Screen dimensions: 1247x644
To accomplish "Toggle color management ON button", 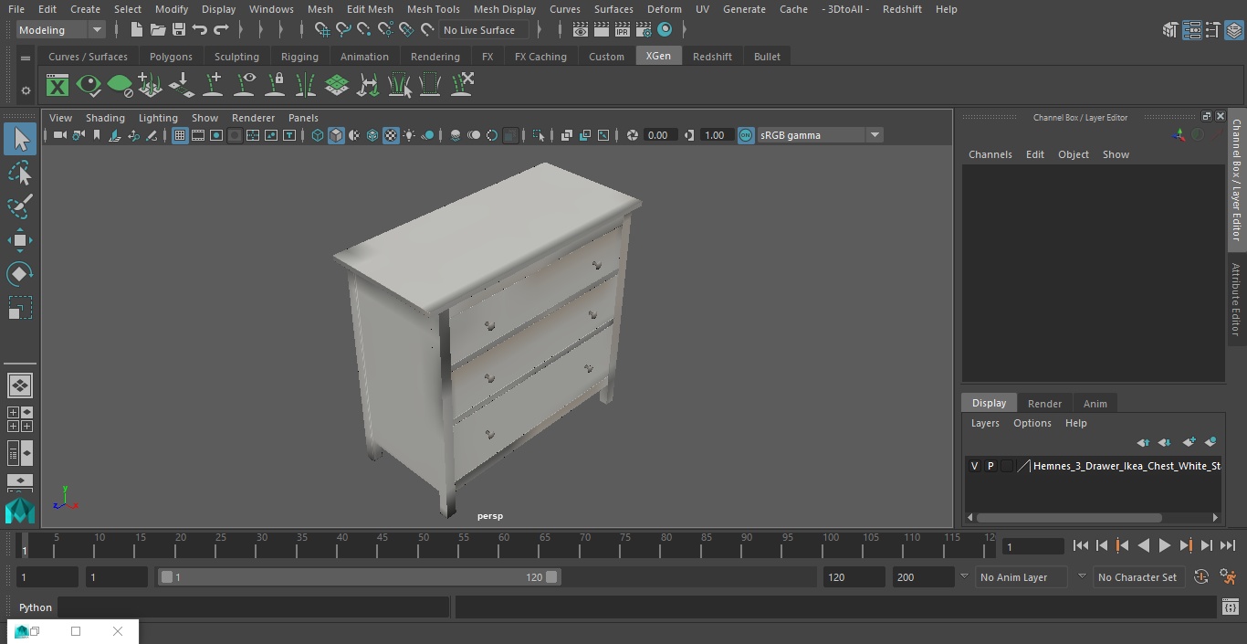I will click(x=746, y=135).
